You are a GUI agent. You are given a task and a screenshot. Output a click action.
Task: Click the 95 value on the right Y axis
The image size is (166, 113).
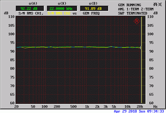tap(151, 43)
